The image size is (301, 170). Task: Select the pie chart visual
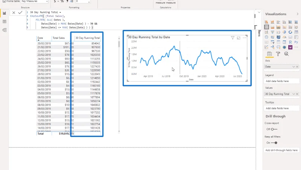(284, 32)
